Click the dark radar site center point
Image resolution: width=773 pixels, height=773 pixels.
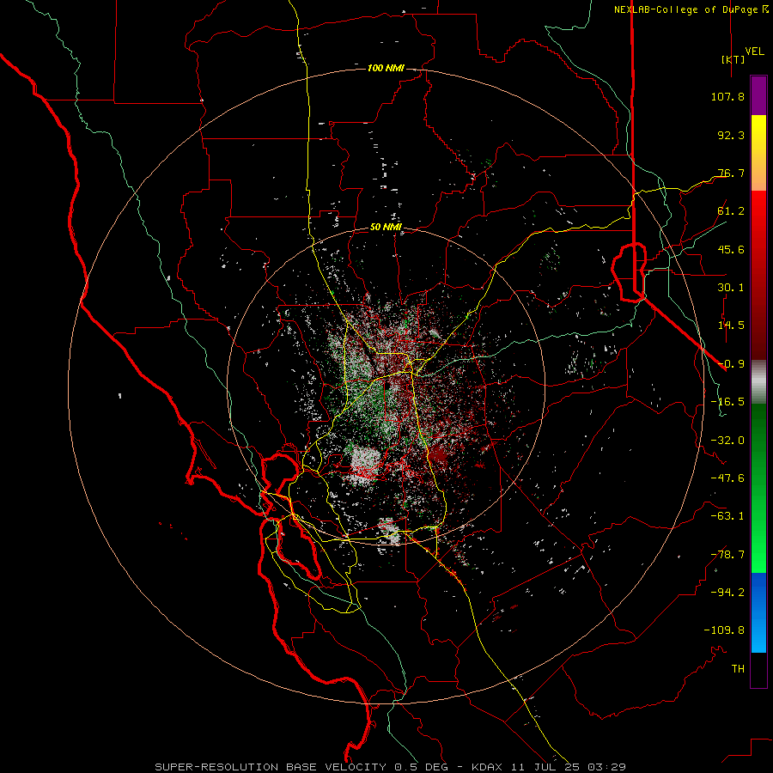click(x=386, y=386)
